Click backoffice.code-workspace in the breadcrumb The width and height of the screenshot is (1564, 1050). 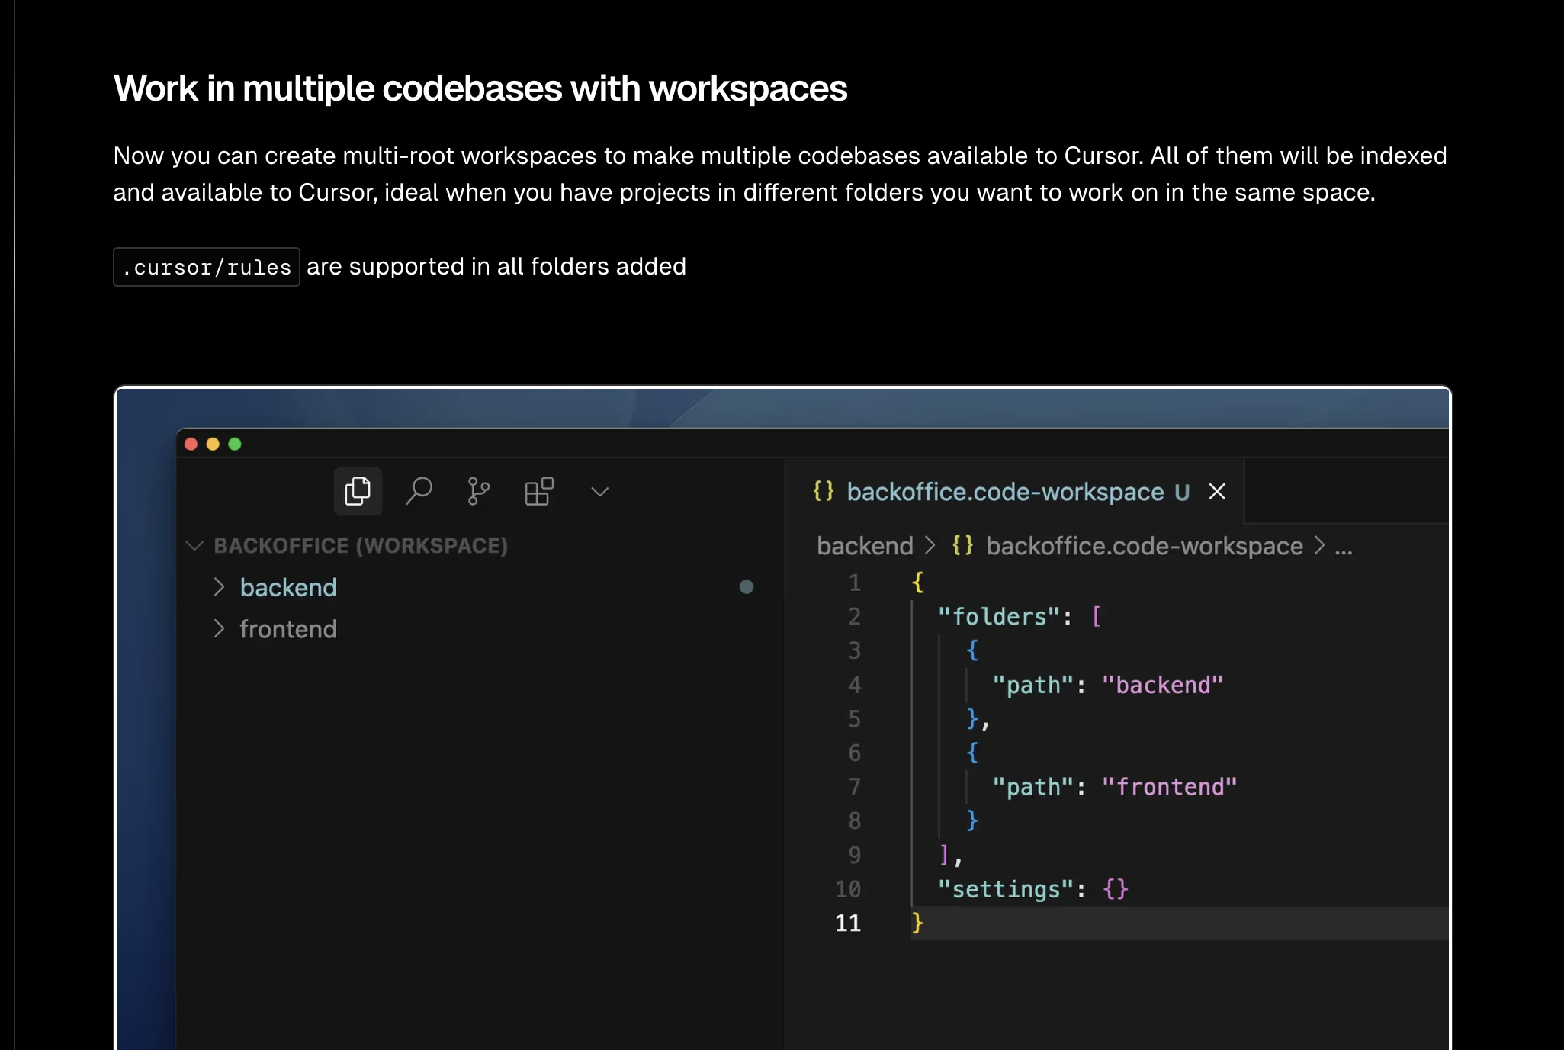(1144, 546)
